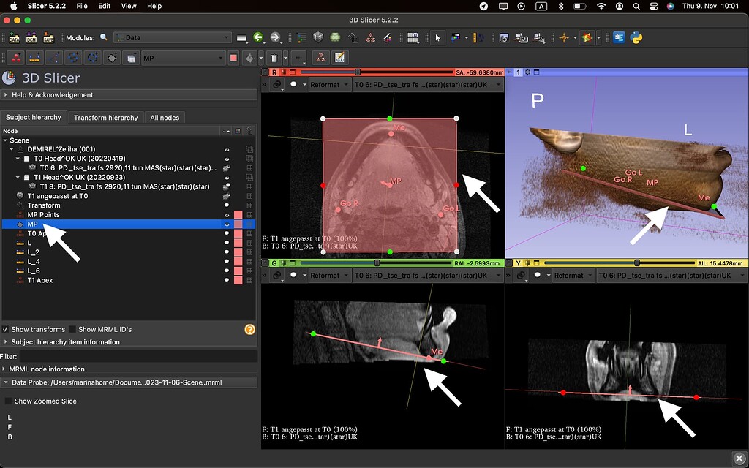Go back to previous module arrow
Image resolution: width=749 pixels, height=468 pixels.
[x=258, y=37]
